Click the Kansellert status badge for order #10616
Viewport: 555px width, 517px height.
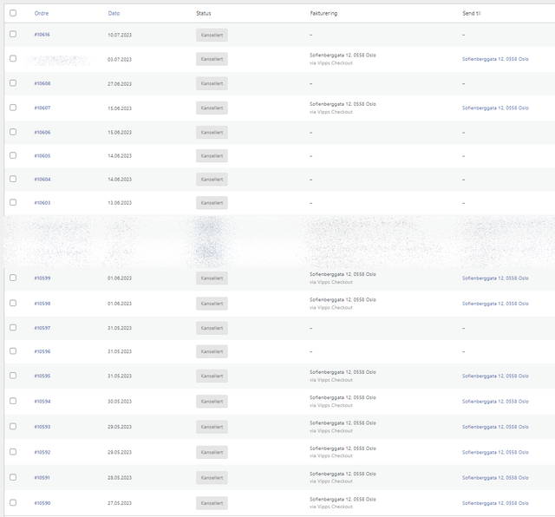tap(212, 35)
